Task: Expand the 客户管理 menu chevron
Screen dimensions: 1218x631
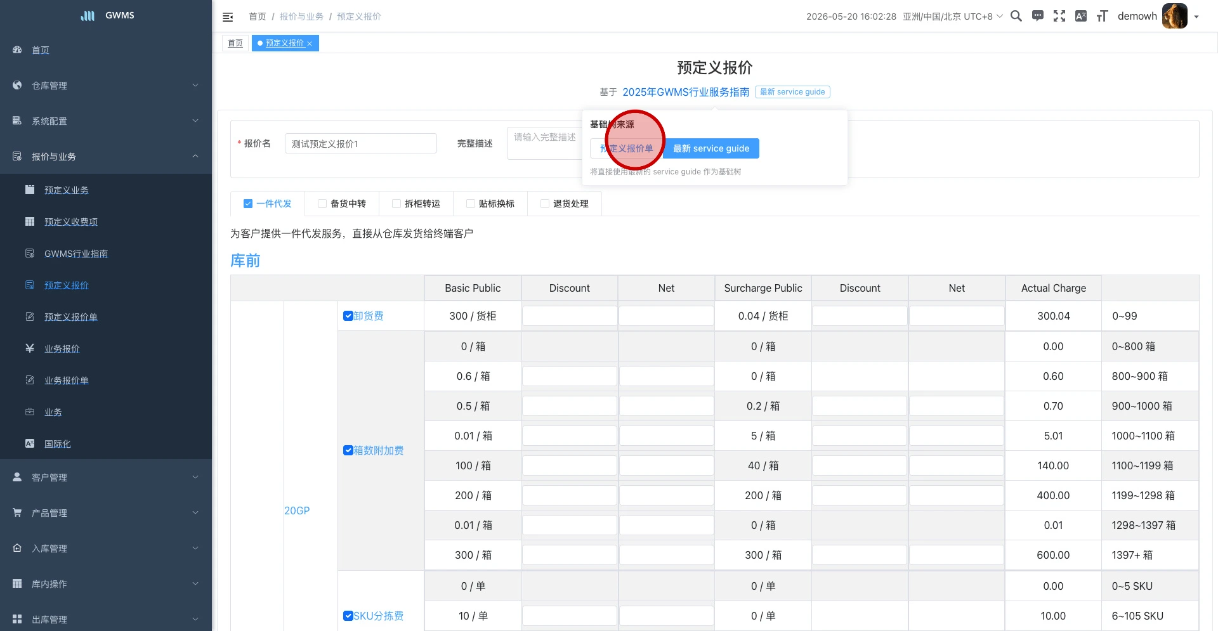Action: 195,477
